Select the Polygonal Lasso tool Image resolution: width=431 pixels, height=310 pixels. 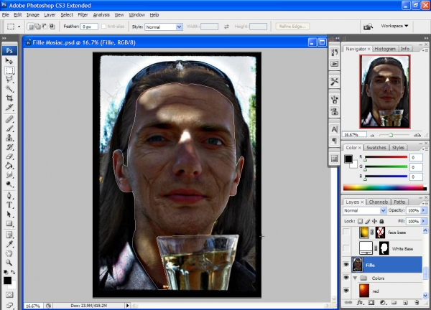(x=9, y=80)
